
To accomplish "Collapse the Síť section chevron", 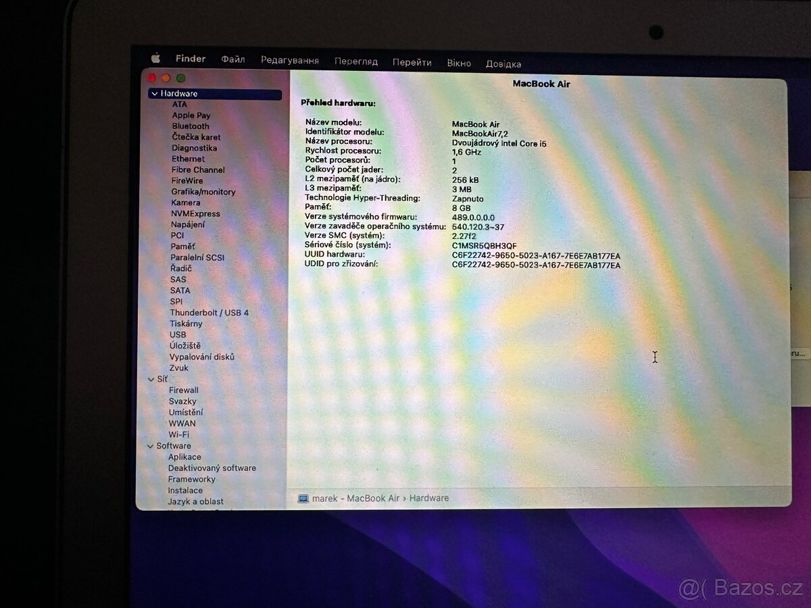I will click(151, 379).
